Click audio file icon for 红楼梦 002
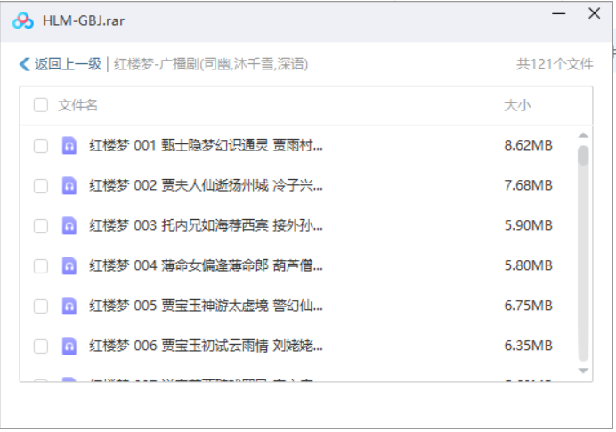The width and height of the screenshot is (616, 432). 69,186
